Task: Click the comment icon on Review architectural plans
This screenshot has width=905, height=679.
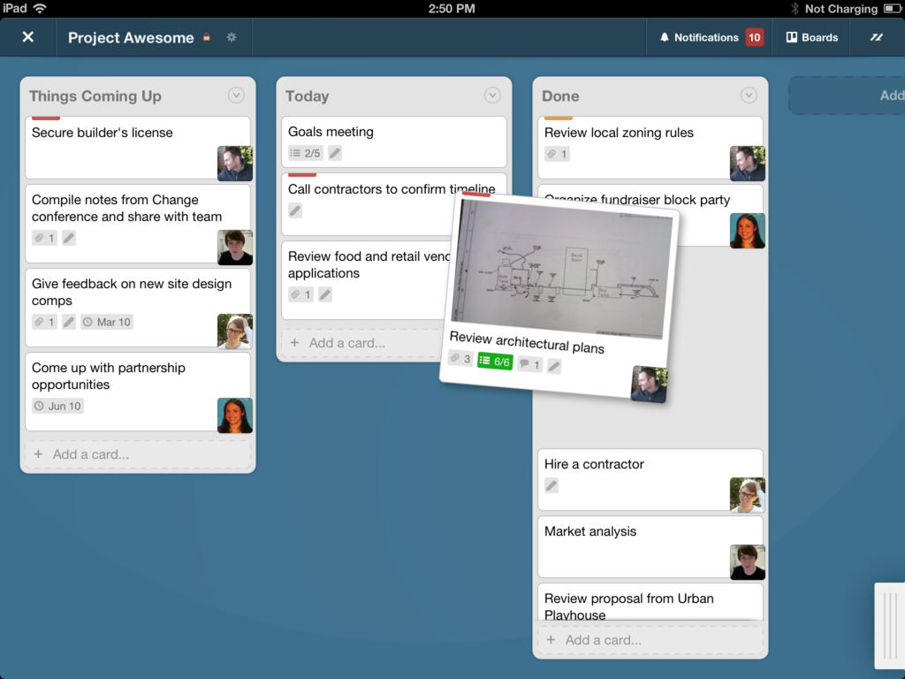Action: (x=529, y=362)
